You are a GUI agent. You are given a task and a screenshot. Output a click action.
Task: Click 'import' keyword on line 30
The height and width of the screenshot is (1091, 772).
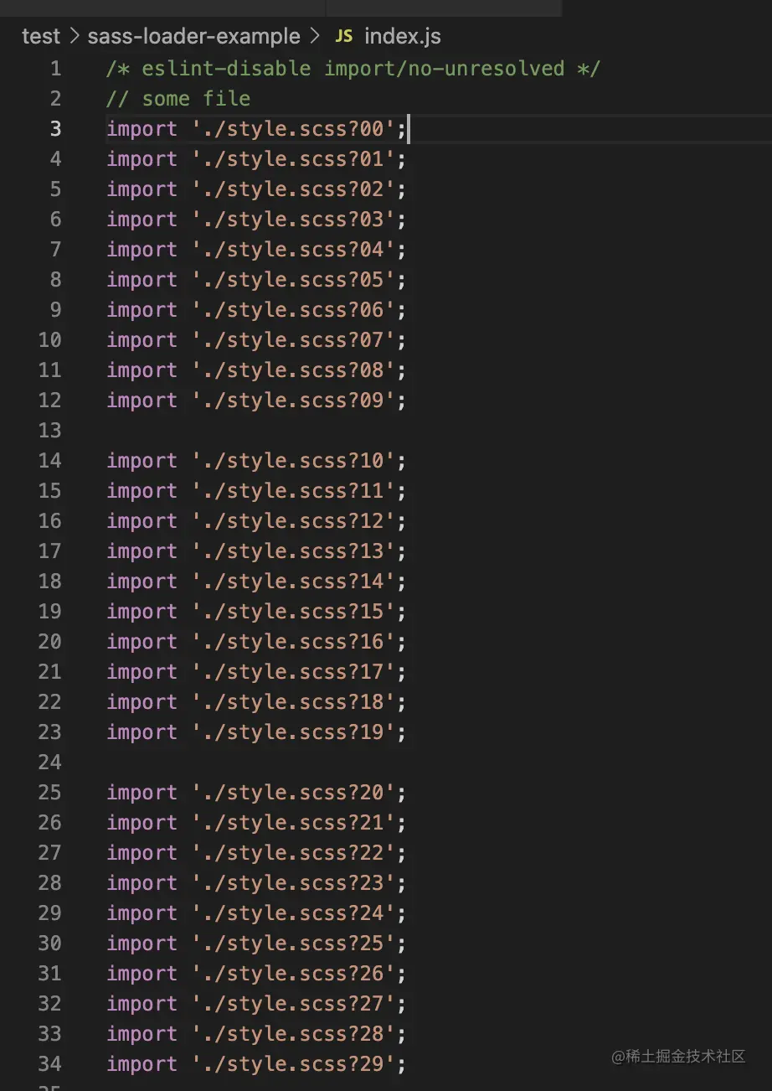click(142, 944)
